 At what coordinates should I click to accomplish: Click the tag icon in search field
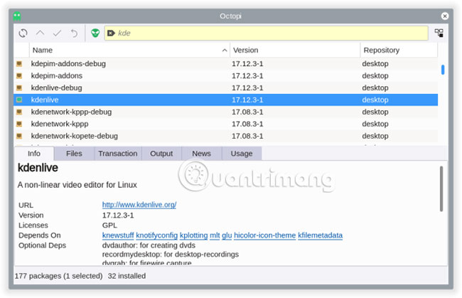111,33
